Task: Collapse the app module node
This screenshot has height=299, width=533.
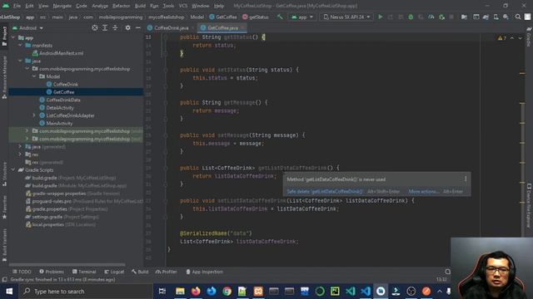Action: point(13,37)
